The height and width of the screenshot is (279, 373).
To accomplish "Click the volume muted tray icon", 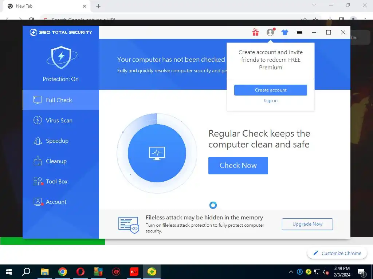I will click(326, 272).
